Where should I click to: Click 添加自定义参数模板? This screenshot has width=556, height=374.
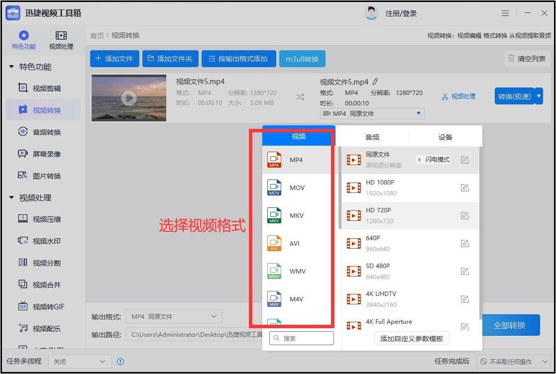click(411, 338)
